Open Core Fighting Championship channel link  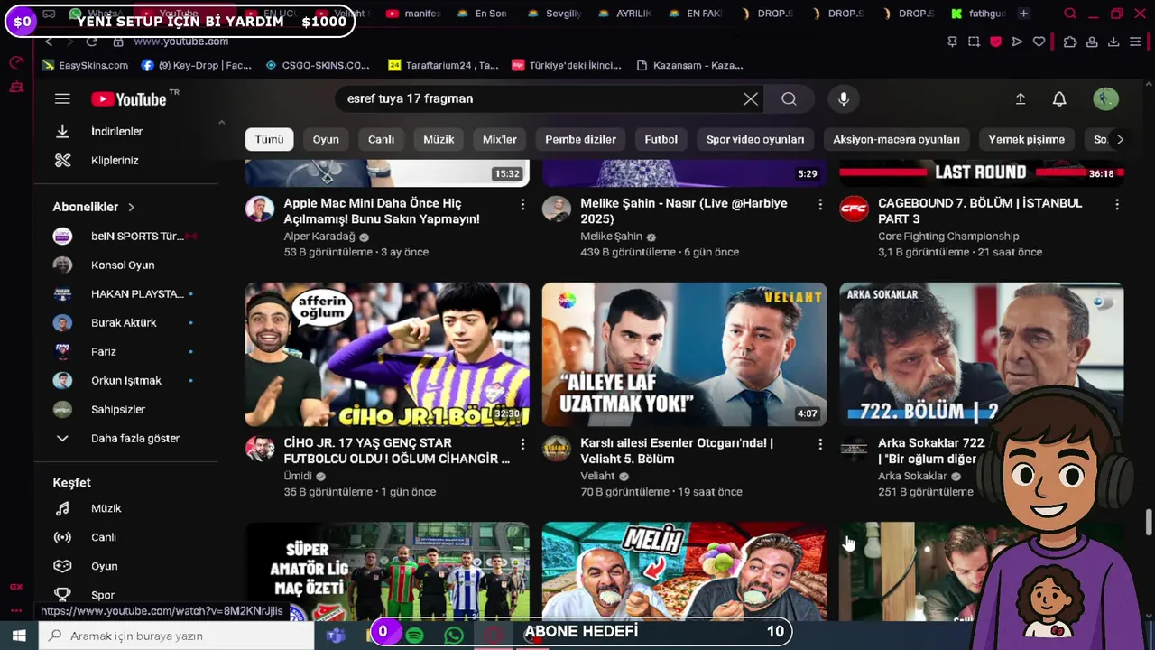948,237
